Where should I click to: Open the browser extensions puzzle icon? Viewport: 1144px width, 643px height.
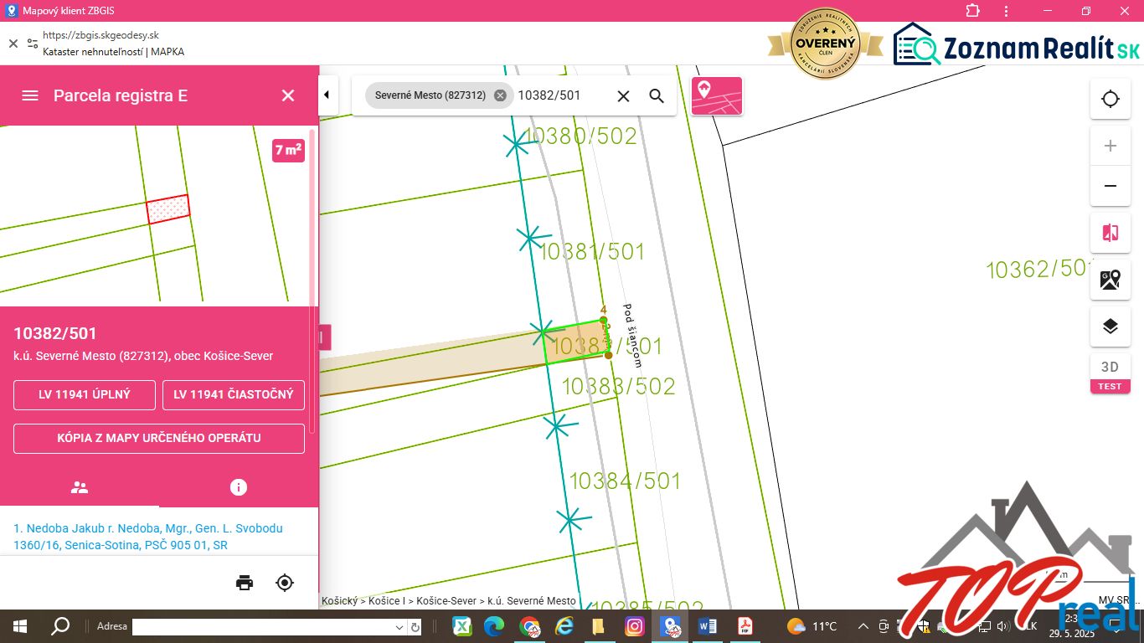pyautogui.click(x=972, y=11)
